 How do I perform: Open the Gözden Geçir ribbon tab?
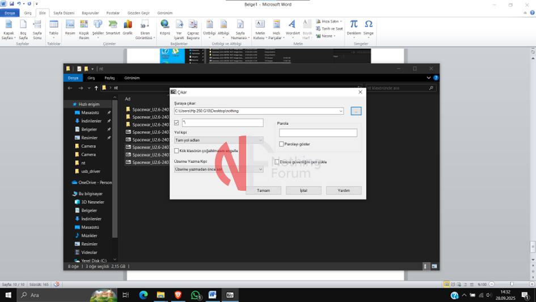[138, 12]
